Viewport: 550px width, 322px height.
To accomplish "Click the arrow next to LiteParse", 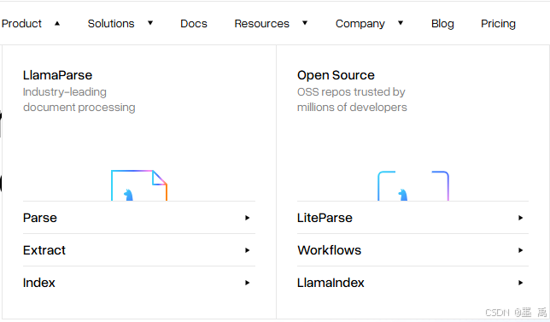I will pos(521,218).
